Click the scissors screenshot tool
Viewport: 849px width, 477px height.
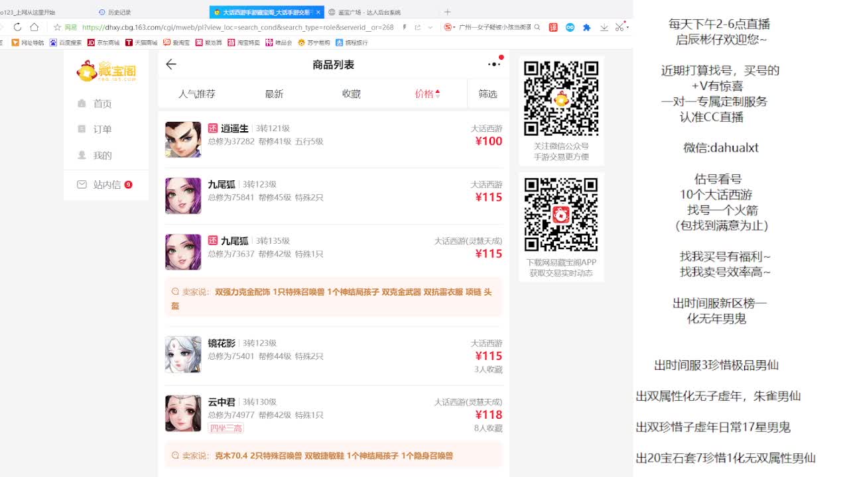coord(620,27)
